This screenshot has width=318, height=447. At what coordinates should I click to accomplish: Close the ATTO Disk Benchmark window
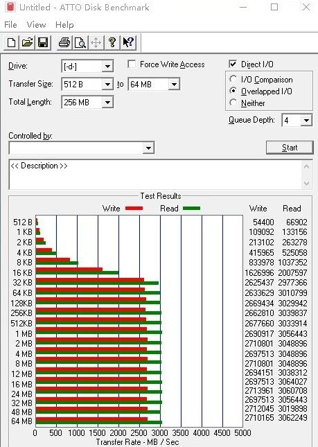click(306, 7)
